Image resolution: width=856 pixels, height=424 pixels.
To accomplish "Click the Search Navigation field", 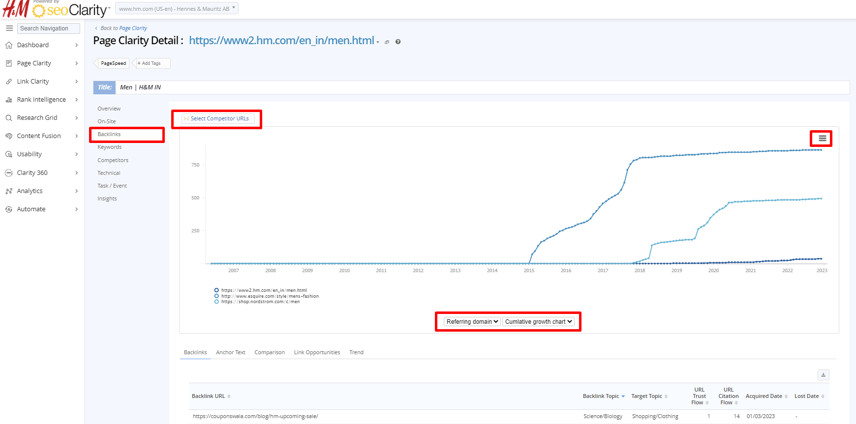I will click(48, 28).
